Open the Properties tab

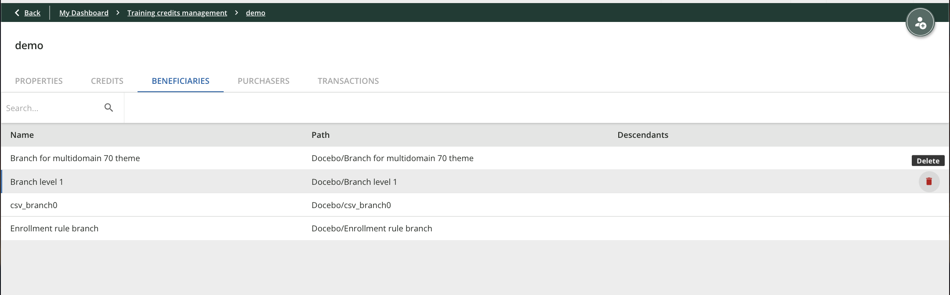tap(39, 81)
